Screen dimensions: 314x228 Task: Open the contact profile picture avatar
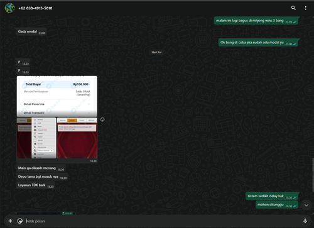pos(9,8)
